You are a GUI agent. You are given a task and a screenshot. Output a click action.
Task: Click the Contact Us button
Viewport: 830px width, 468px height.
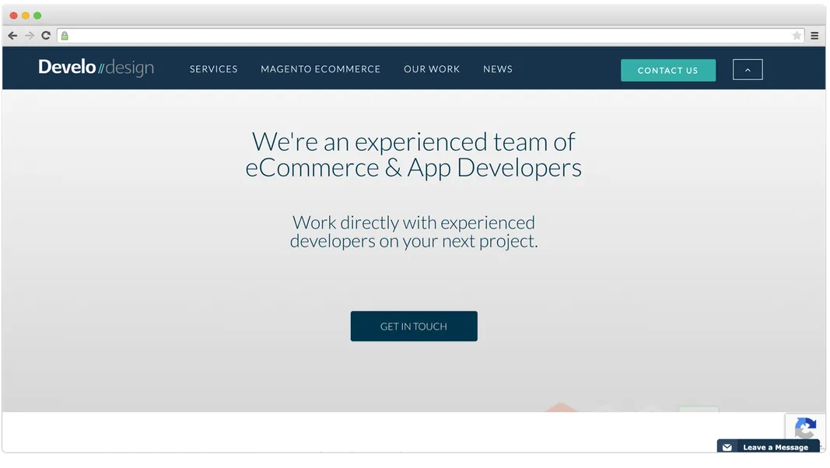(x=668, y=70)
